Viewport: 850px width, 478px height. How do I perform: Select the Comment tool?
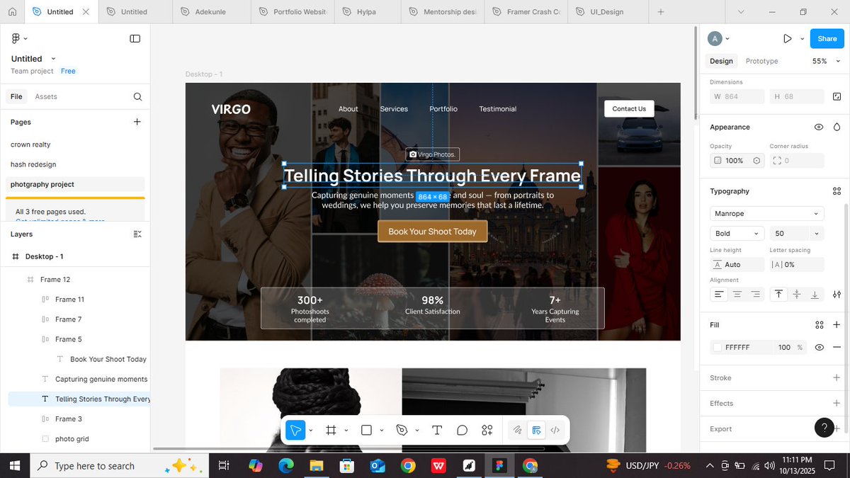click(x=462, y=430)
